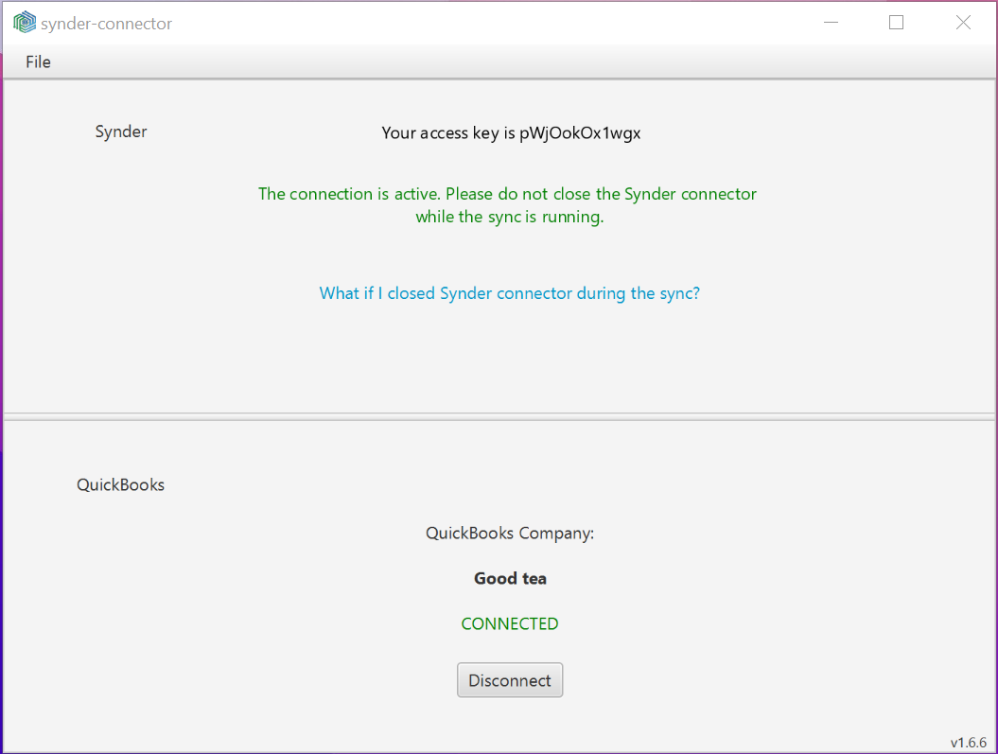Click 'The connection is active' message

click(507, 205)
